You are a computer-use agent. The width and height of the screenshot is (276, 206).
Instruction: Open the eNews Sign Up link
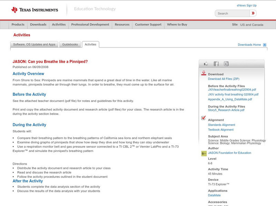pyautogui.click(x=247, y=6)
